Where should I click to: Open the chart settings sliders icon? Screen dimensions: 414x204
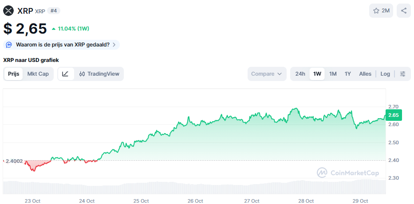pyautogui.click(x=402, y=74)
